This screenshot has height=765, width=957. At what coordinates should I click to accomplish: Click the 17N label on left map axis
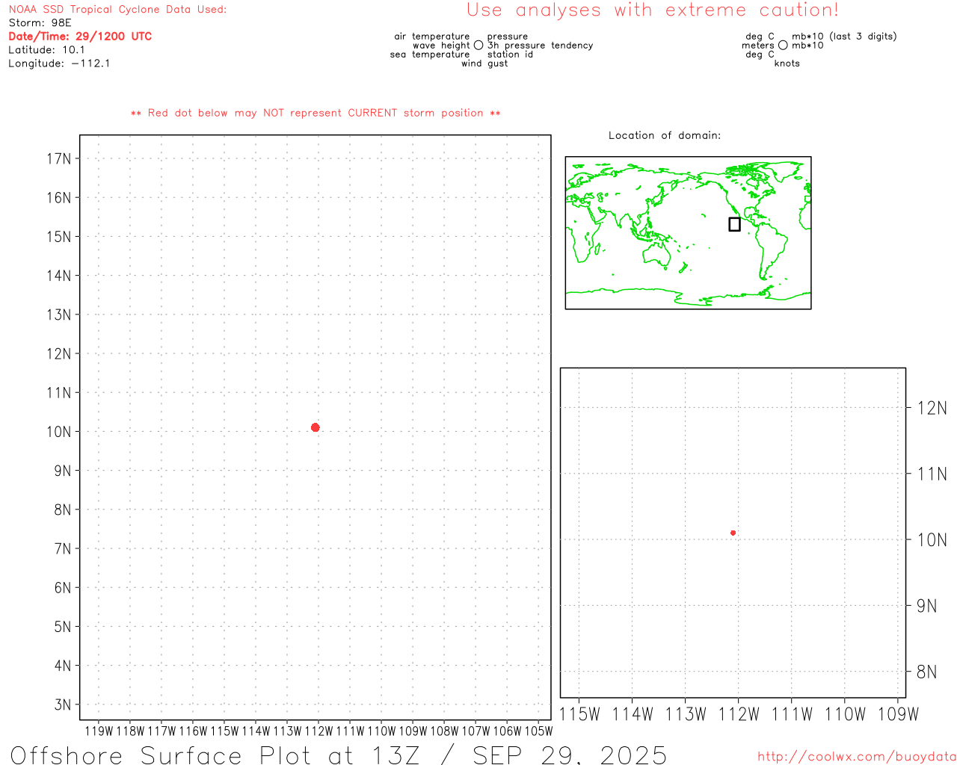59,158
